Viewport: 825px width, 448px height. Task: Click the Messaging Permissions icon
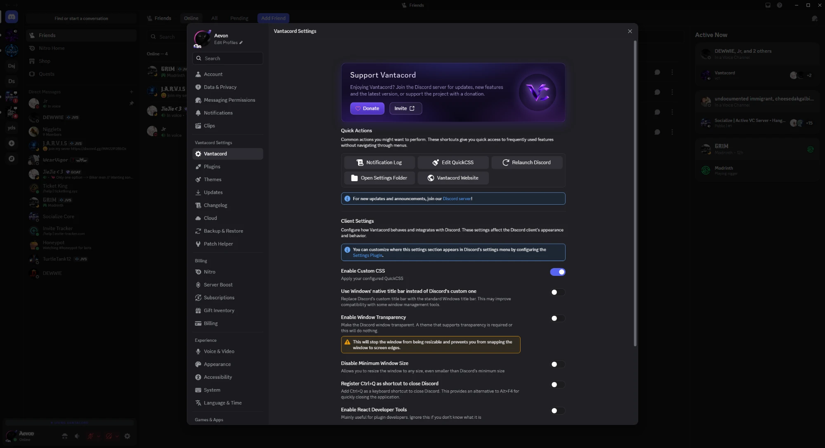pos(198,100)
